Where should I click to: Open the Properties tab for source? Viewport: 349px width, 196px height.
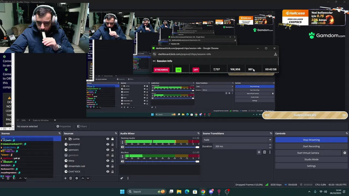click(x=64, y=126)
